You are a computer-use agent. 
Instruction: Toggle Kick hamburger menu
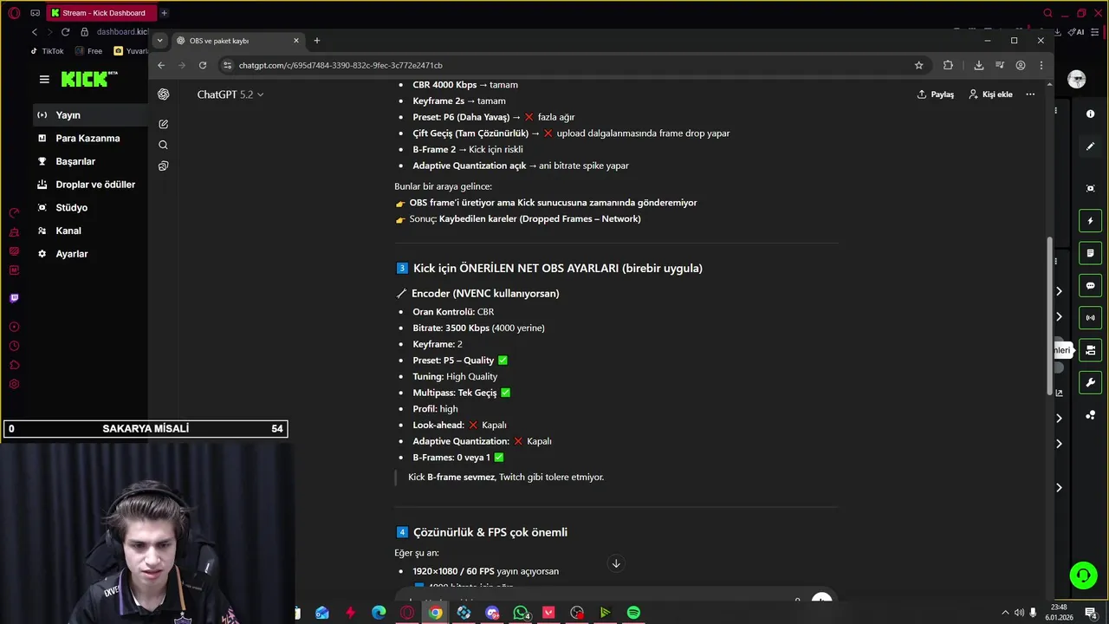coord(44,79)
